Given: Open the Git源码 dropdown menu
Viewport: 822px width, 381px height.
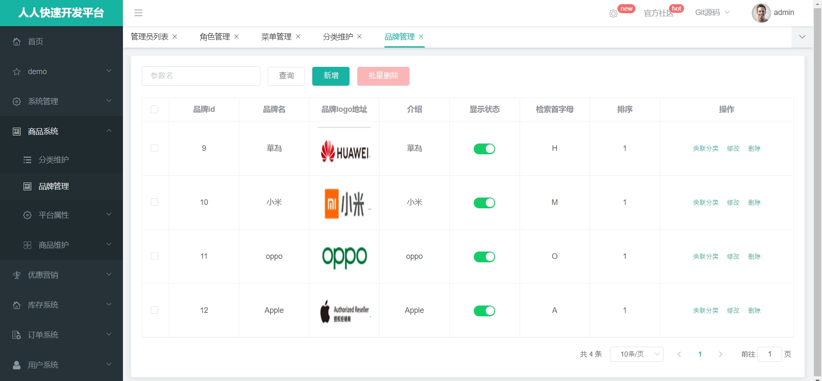Looking at the screenshot, I should (x=712, y=12).
